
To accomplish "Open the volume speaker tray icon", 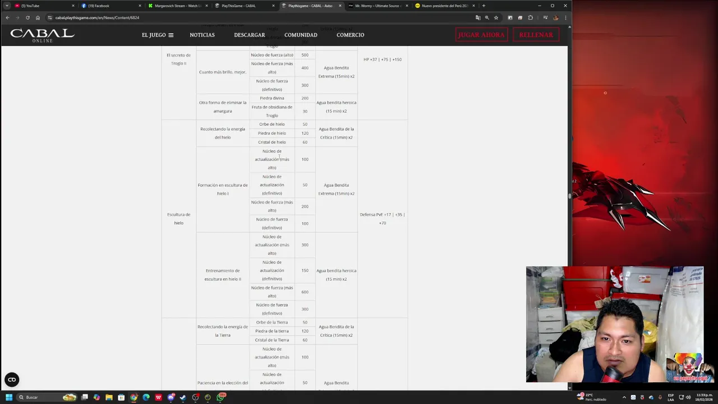I will pos(688,397).
